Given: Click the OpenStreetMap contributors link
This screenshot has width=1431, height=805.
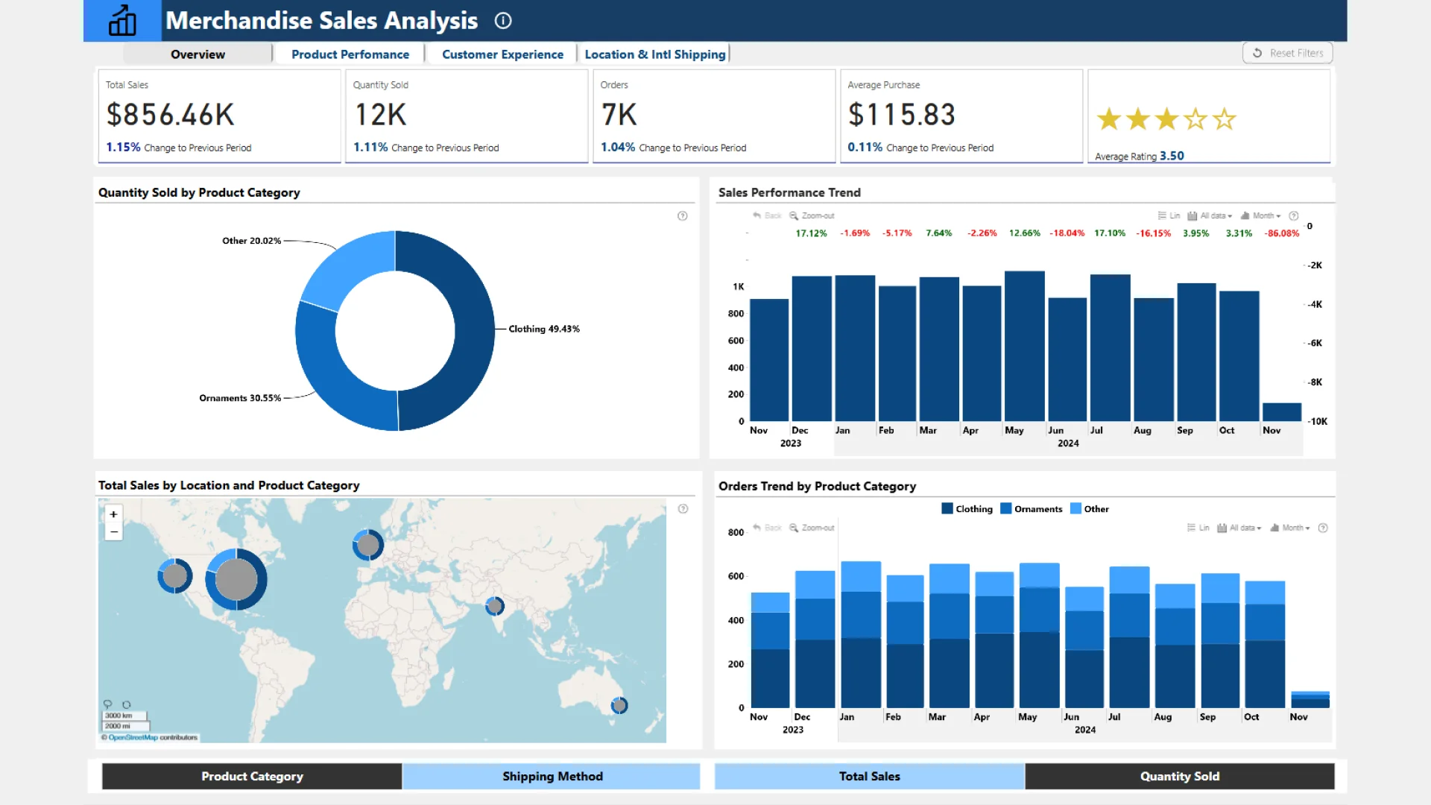Looking at the screenshot, I should tap(133, 737).
